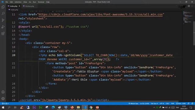
Task: Open the File menu
Action: point(7,2)
